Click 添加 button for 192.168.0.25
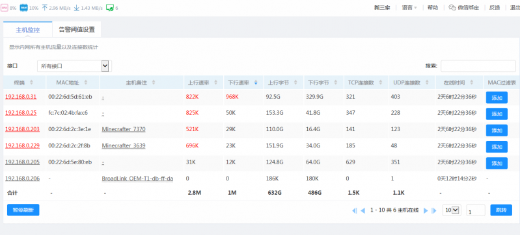The image size is (520, 235). click(497, 114)
